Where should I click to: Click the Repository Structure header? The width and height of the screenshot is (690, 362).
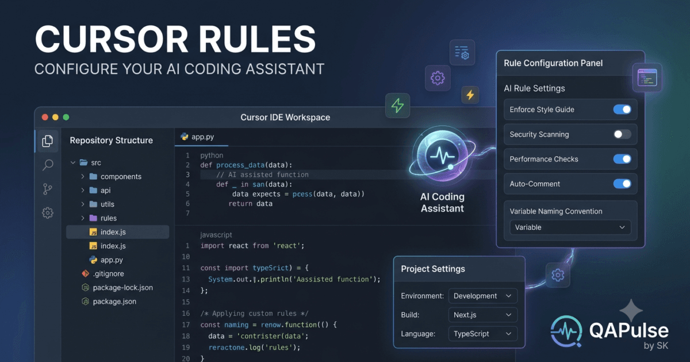pos(112,140)
